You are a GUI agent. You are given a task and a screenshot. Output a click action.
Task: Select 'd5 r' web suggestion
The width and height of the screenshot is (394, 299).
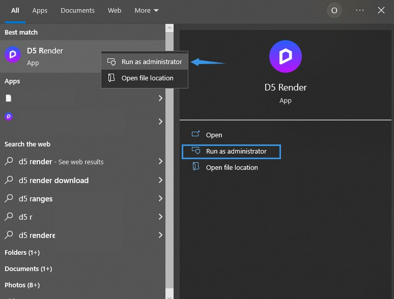pyautogui.click(x=25, y=217)
